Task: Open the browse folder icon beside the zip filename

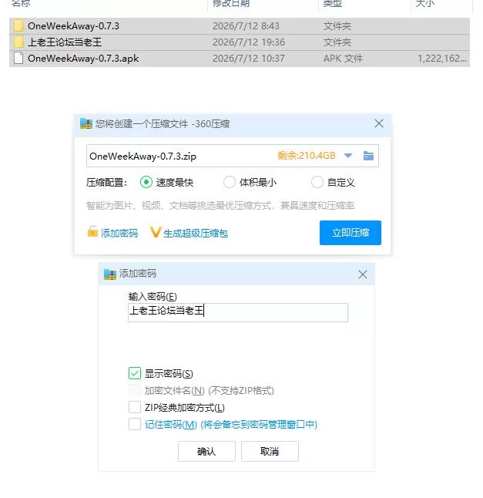Action: point(368,156)
